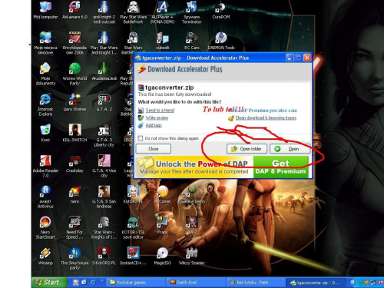
Task: Click Clean download & browsing traces link
Action: coord(266,118)
